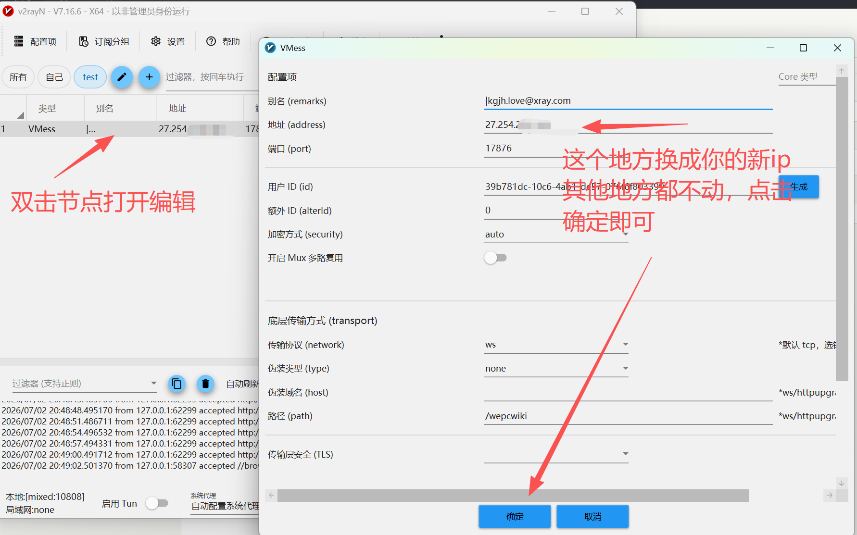The width and height of the screenshot is (857, 535).
Task: Open the 伪装类型 type dropdown
Action: 556,369
